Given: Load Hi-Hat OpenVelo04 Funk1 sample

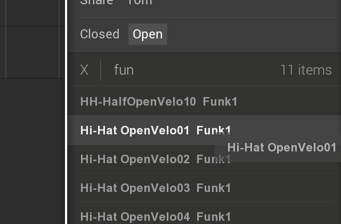Looking at the screenshot, I should point(204,215).
